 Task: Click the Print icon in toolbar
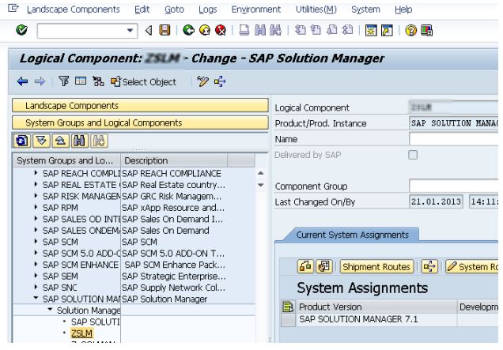pos(244,31)
